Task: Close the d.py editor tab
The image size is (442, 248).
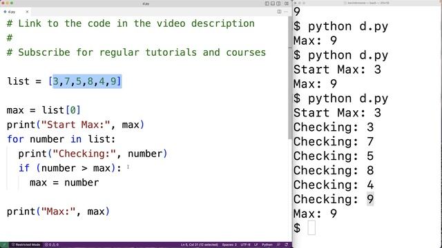Action: point(27,12)
